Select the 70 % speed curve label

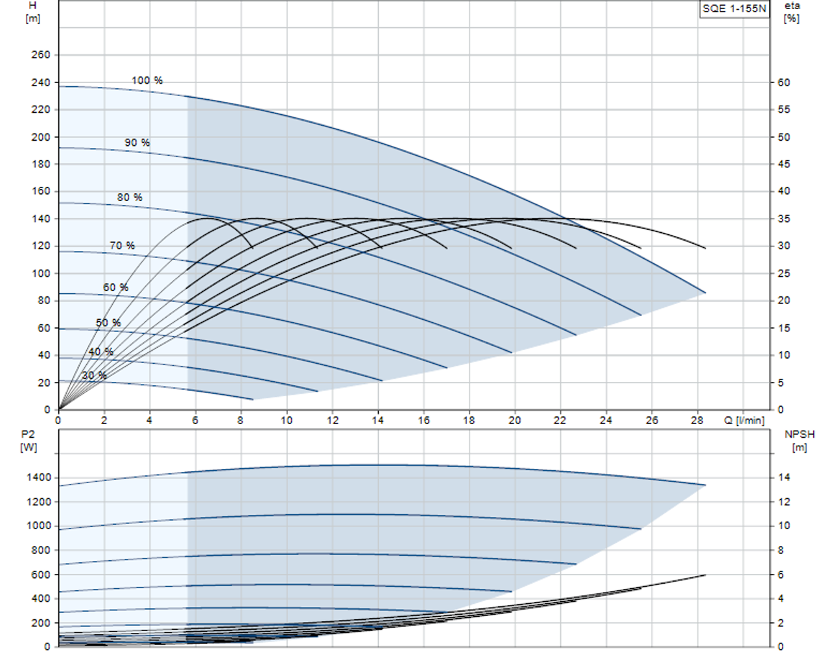[123, 246]
